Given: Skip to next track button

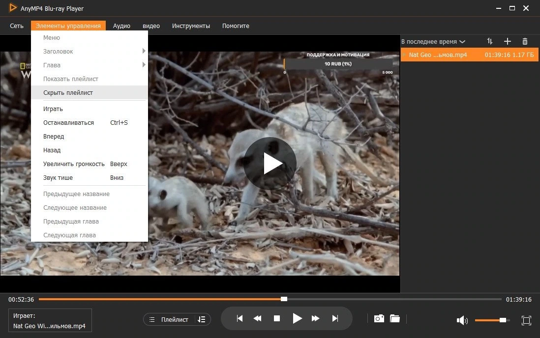Looking at the screenshot, I should pos(335,318).
